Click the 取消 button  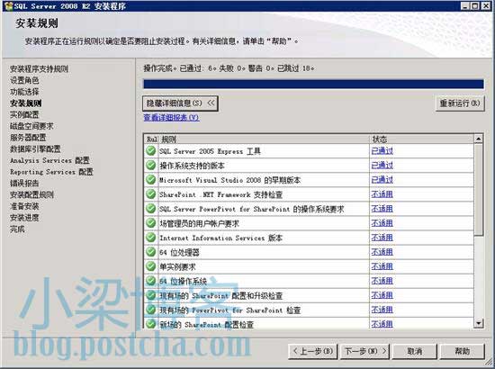click(415, 351)
